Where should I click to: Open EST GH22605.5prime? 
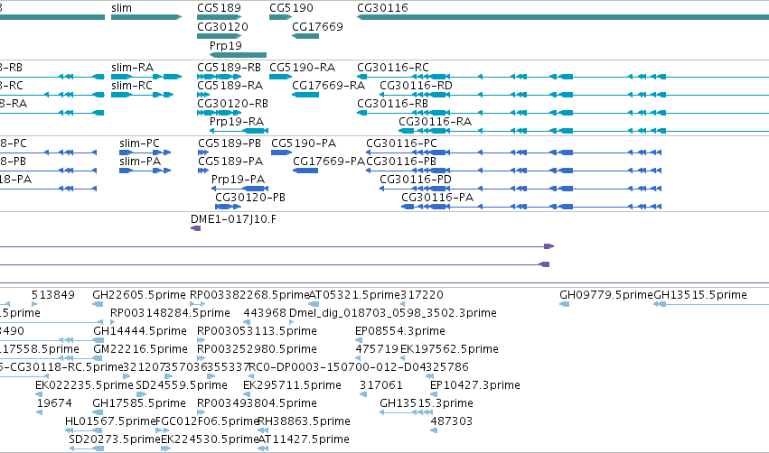139,295
